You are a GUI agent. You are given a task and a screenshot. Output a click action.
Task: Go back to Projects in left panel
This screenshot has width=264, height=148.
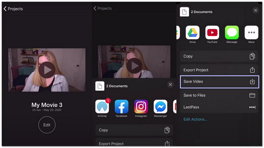click(x=13, y=9)
